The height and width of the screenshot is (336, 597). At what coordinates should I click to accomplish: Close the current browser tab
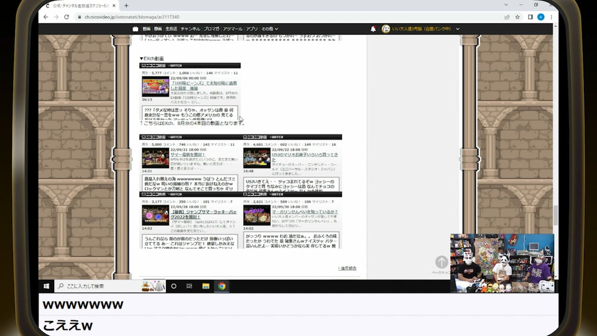click(114, 6)
